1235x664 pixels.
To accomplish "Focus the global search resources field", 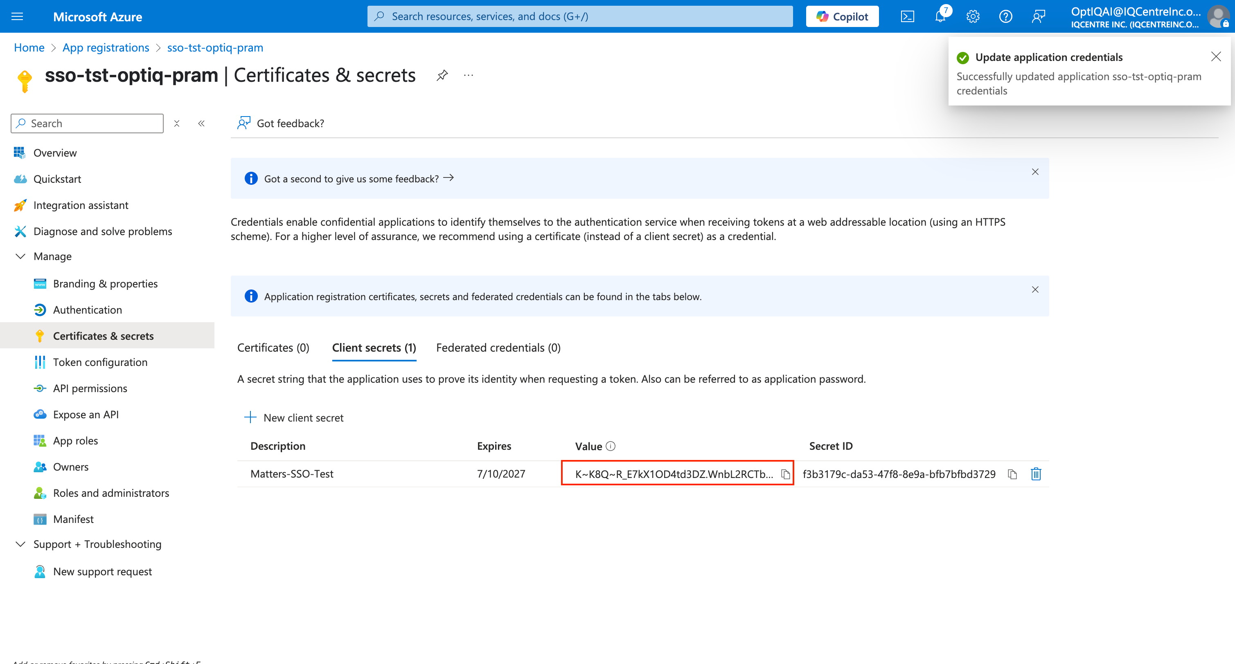I will pyautogui.click(x=579, y=17).
